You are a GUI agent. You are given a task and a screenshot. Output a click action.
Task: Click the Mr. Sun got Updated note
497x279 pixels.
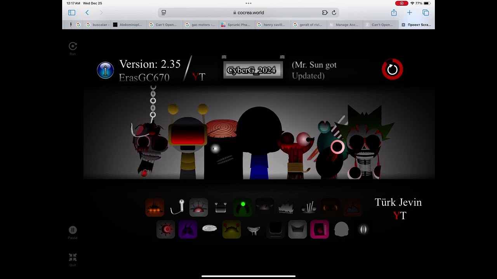(x=314, y=70)
